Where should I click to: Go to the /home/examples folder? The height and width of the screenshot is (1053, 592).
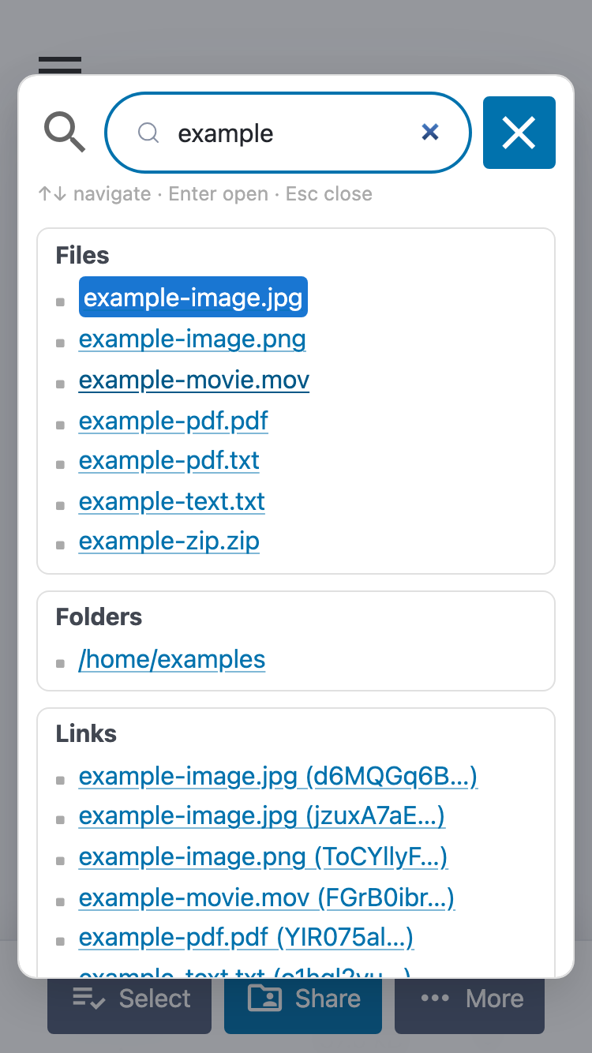(172, 660)
